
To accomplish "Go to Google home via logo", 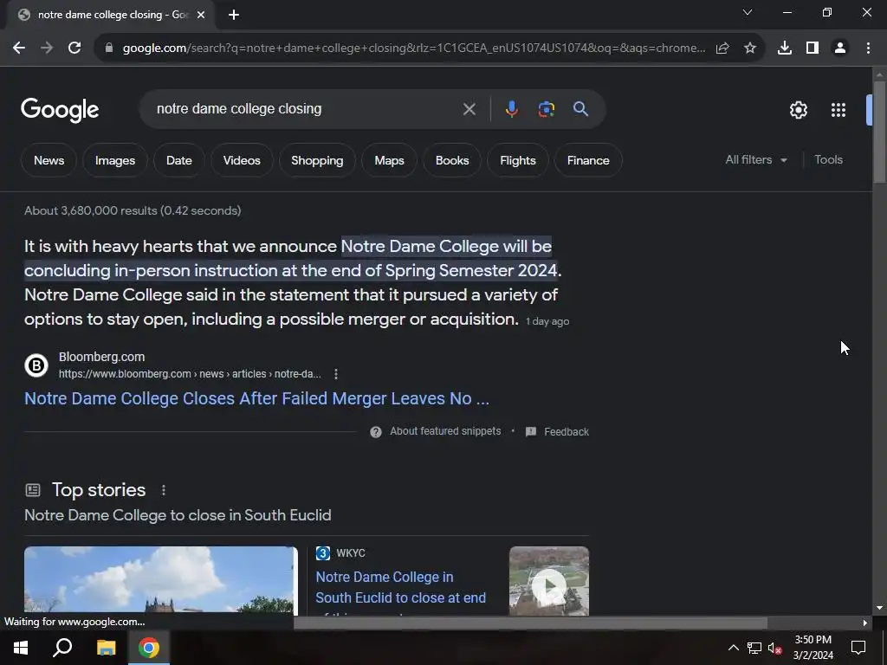I will tap(60, 110).
